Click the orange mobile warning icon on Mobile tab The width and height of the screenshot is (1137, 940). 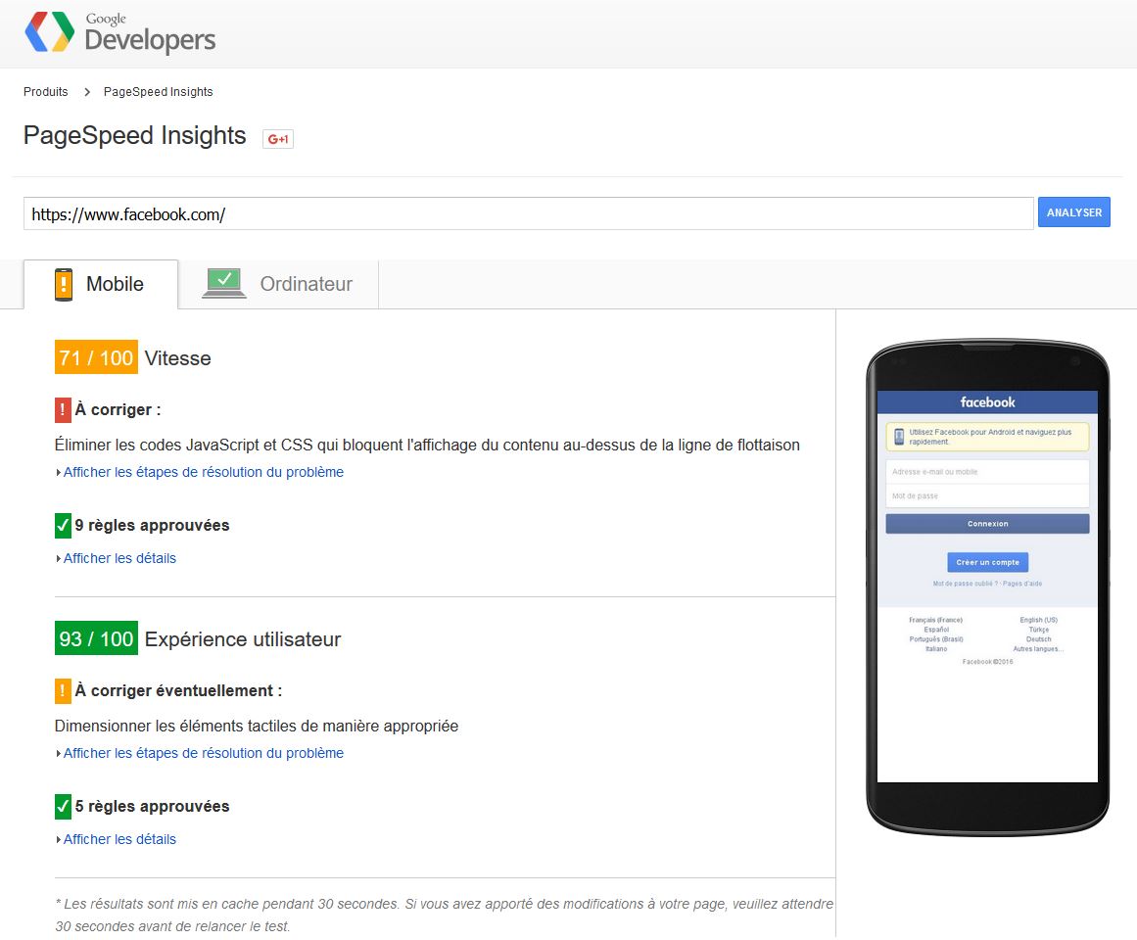click(64, 284)
